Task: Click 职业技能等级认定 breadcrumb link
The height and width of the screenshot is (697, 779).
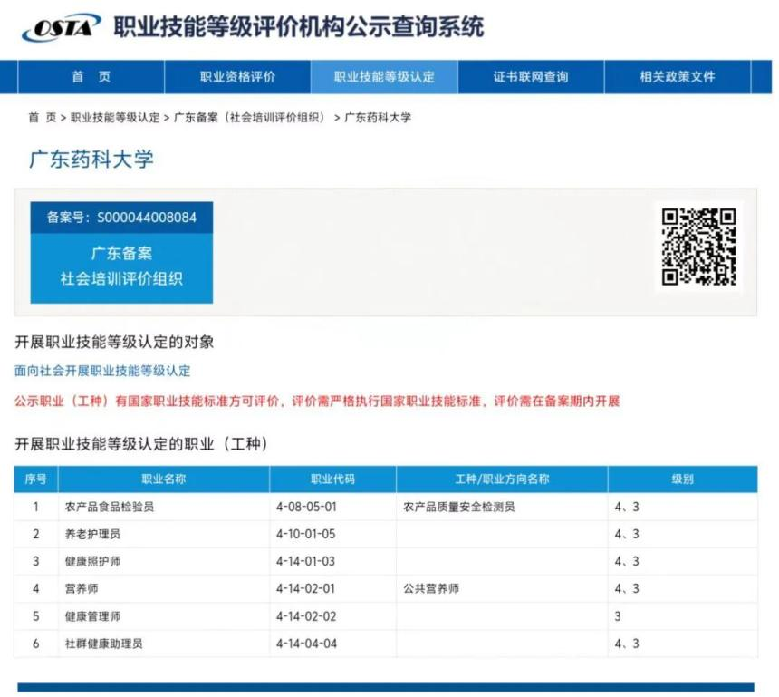Action: point(115,117)
